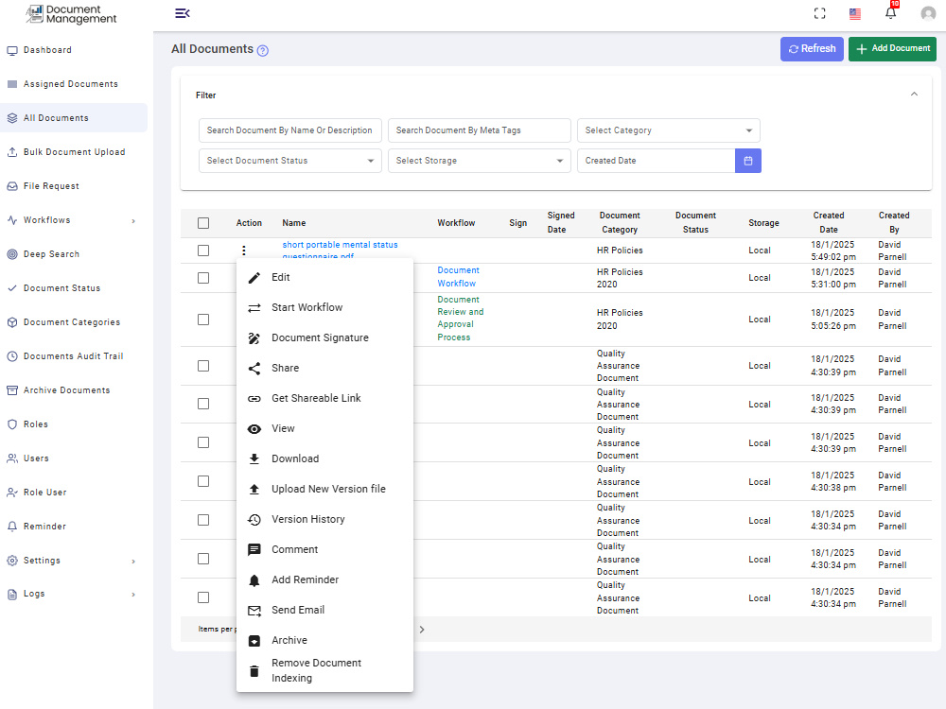Image resolution: width=946 pixels, height=709 pixels.
Task: Sort by the Name column header
Action: point(294,223)
